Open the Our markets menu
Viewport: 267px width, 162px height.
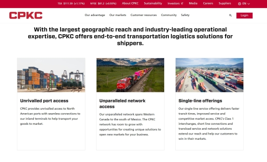coord(117,15)
